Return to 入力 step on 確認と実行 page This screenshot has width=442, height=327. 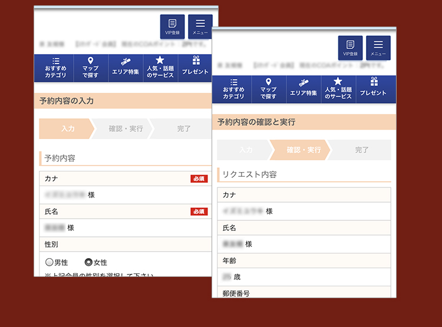245,150
